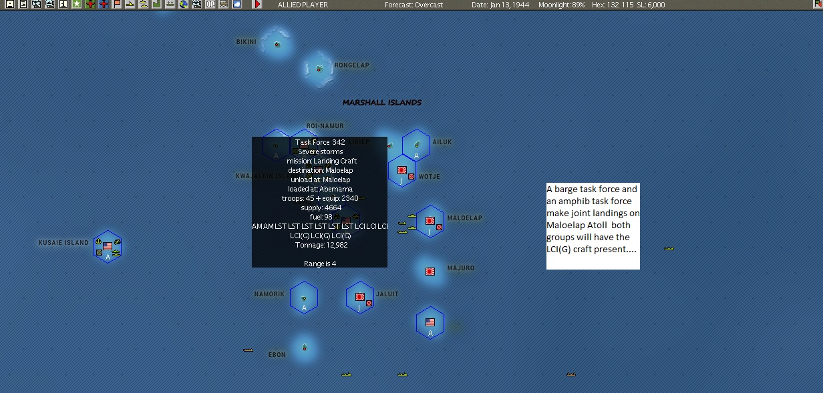Select the Japanese base hex at Jaluit
This screenshot has height=393, width=823.
(x=359, y=297)
